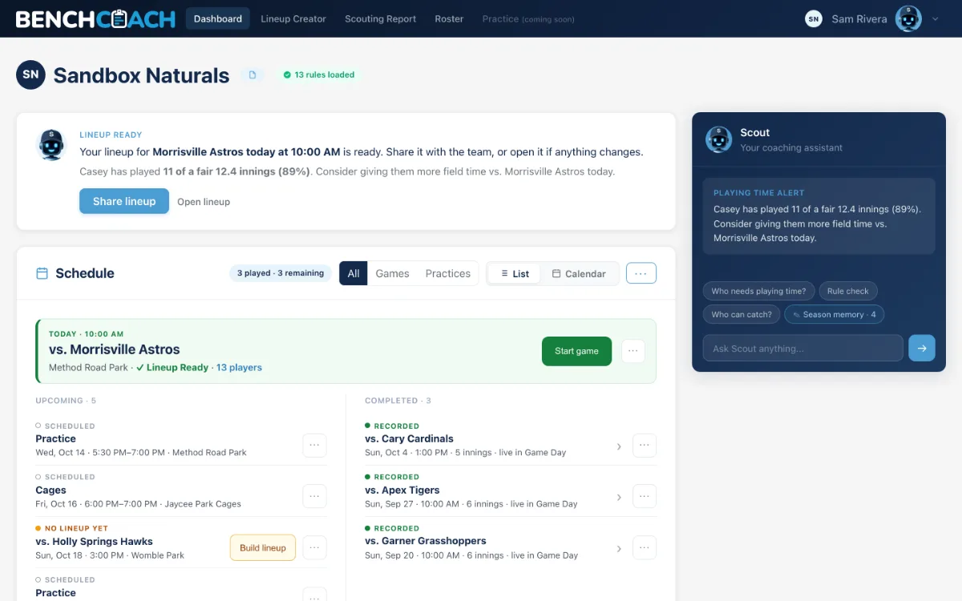This screenshot has height=601, width=962.
Task: Open more options for Apex Tigers game
Action: [645, 497]
